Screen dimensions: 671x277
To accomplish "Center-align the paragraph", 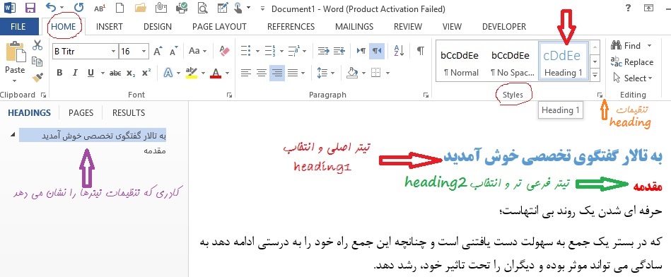I will (x=262, y=73).
